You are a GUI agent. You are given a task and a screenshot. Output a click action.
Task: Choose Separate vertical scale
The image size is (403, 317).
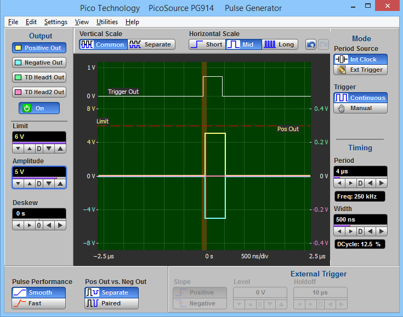pos(151,44)
